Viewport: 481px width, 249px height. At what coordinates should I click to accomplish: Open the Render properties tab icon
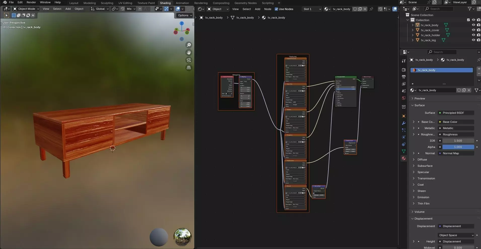point(404,70)
